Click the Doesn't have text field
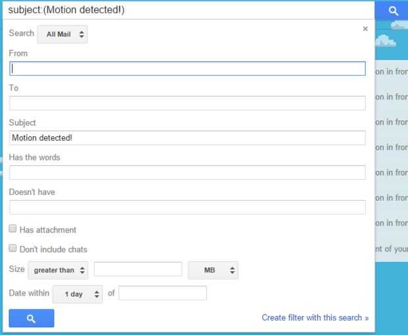The width and height of the screenshot is (408, 335). (188, 207)
